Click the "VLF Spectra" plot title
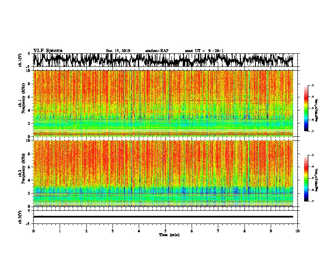The image size is (335, 259). (48, 51)
